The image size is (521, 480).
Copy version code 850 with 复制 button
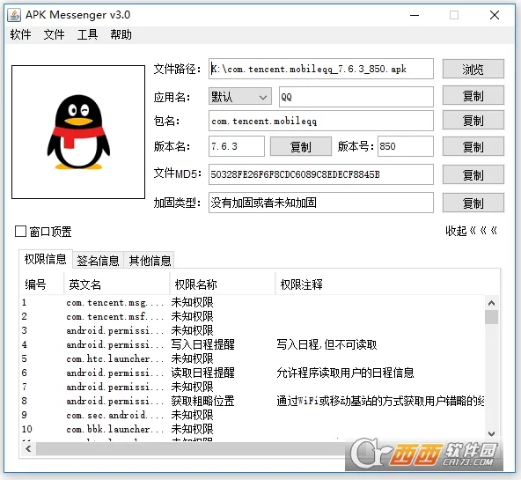click(x=473, y=146)
